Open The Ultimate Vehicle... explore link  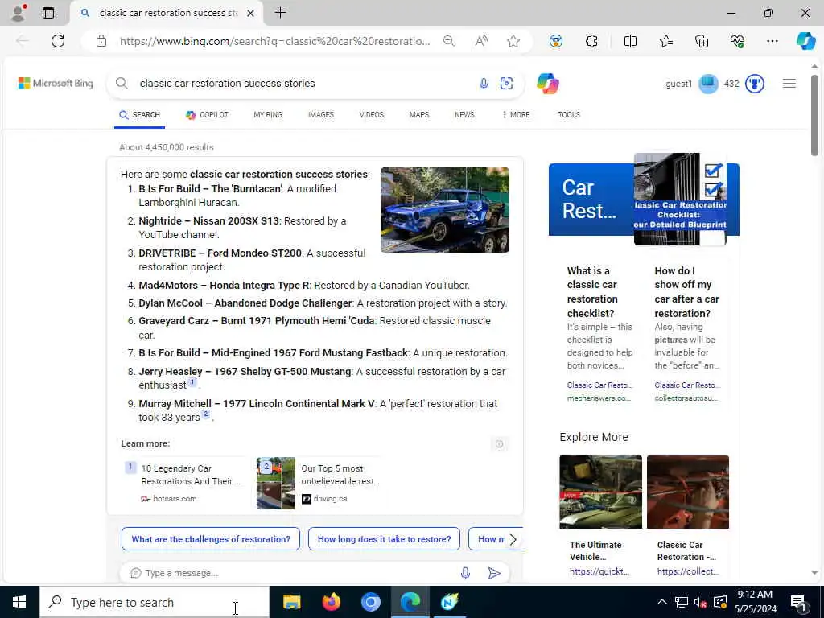click(600, 516)
